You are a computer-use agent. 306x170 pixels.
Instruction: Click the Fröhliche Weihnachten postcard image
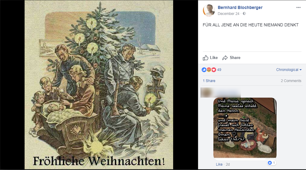click(x=99, y=85)
